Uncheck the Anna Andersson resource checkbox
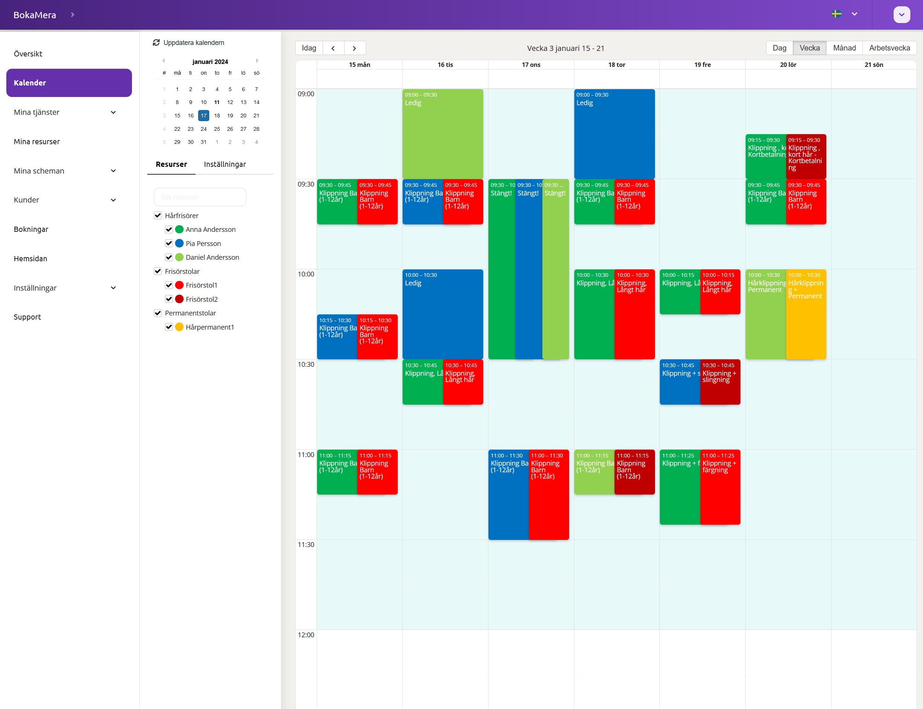The height and width of the screenshot is (709, 923). [x=169, y=229]
